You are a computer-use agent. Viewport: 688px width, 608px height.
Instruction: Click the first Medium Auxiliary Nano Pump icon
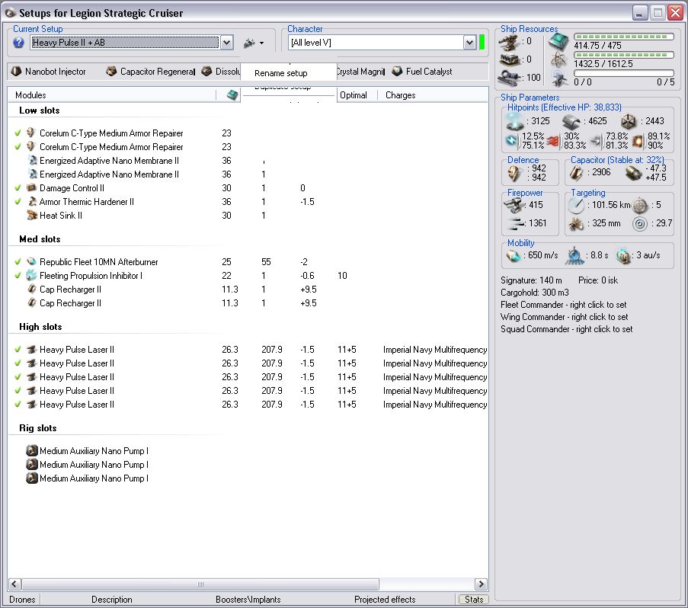point(32,451)
